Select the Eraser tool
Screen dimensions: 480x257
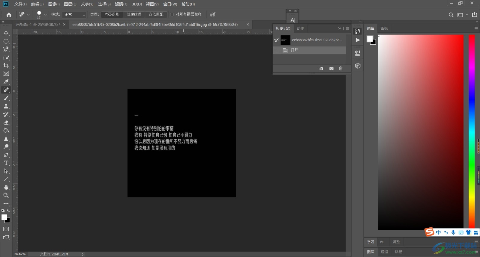pyautogui.click(x=6, y=123)
